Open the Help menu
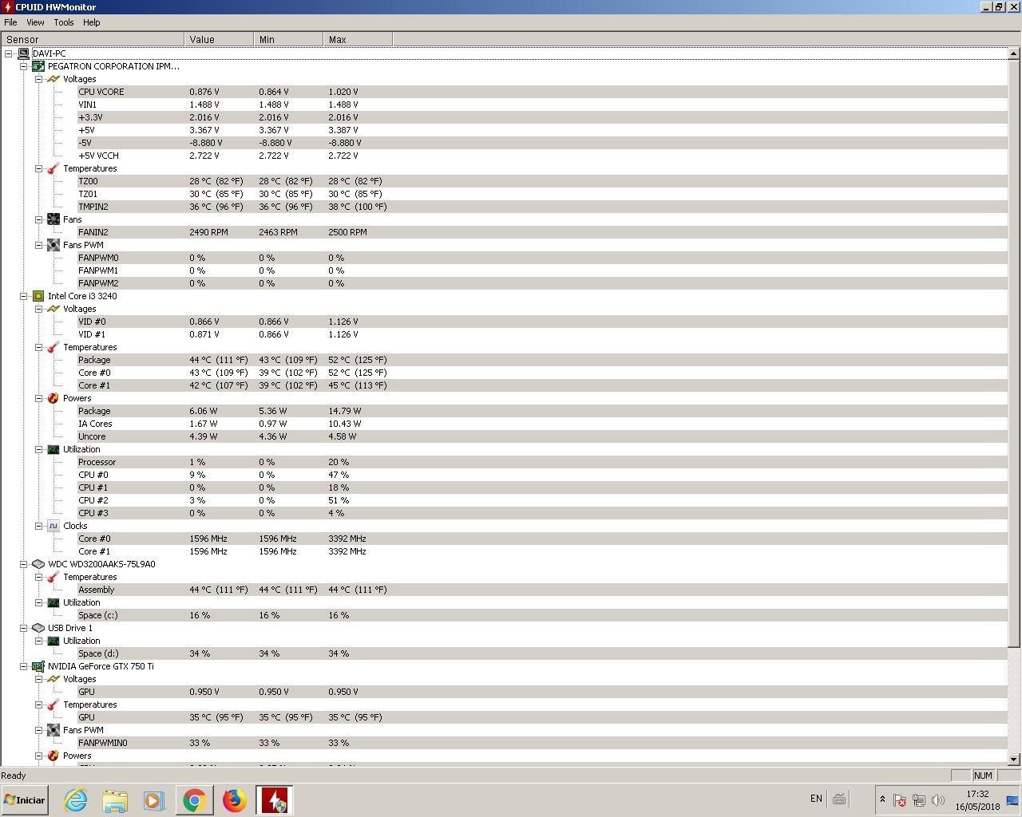Viewport: 1022px width, 817px height. (92, 22)
